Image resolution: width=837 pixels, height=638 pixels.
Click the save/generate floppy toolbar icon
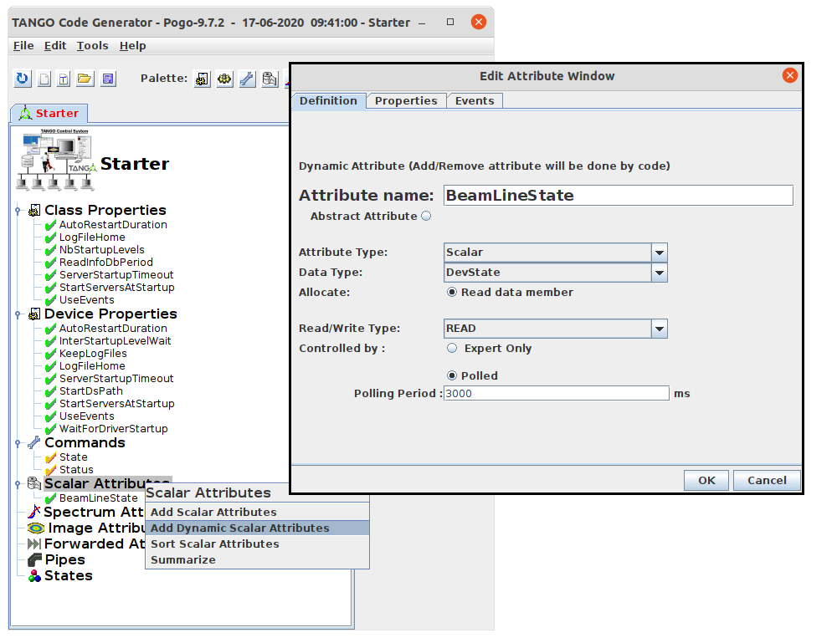(108, 79)
